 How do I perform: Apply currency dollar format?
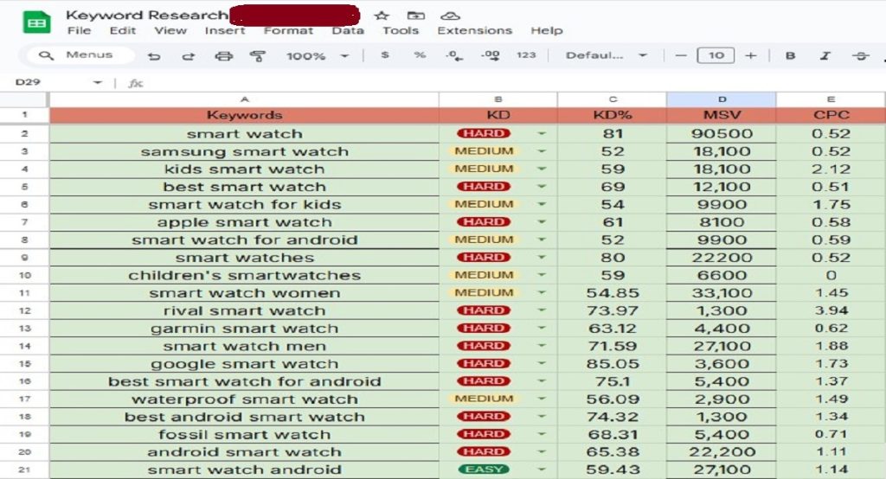385,55
